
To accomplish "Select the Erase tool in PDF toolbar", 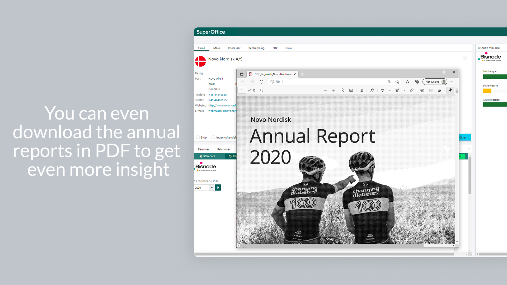I will tap(412, 90).
